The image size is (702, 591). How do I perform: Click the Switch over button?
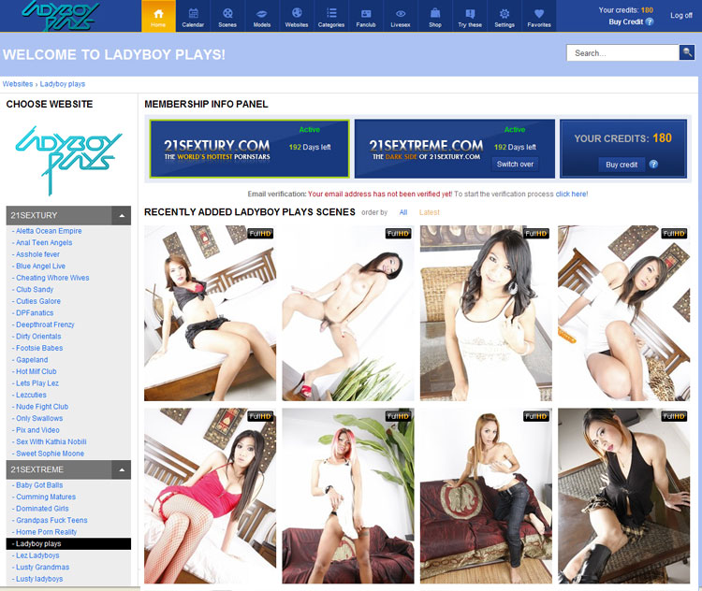pos(515,165)
